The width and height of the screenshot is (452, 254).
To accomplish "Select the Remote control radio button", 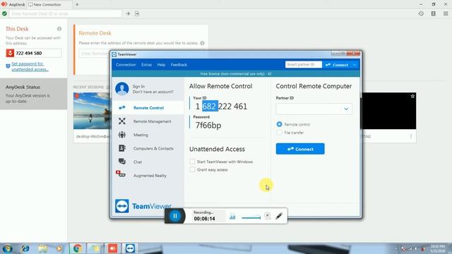I will tap(279, 124).
